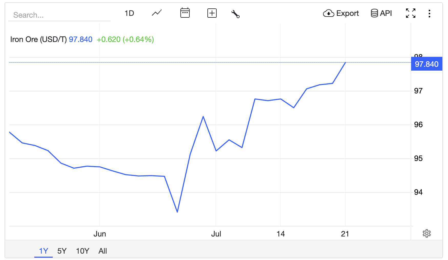Image resolution: width=448 pixels, height=260 pixels.
Task: Add a comparison with the plus icon
Action: pos(212,13)
